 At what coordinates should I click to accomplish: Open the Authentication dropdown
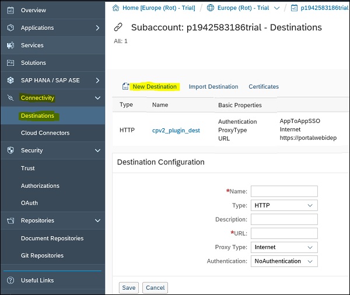pos(285,261)
